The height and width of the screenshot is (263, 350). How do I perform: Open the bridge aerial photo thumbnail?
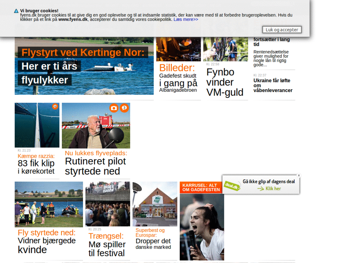tap(37, 125)
